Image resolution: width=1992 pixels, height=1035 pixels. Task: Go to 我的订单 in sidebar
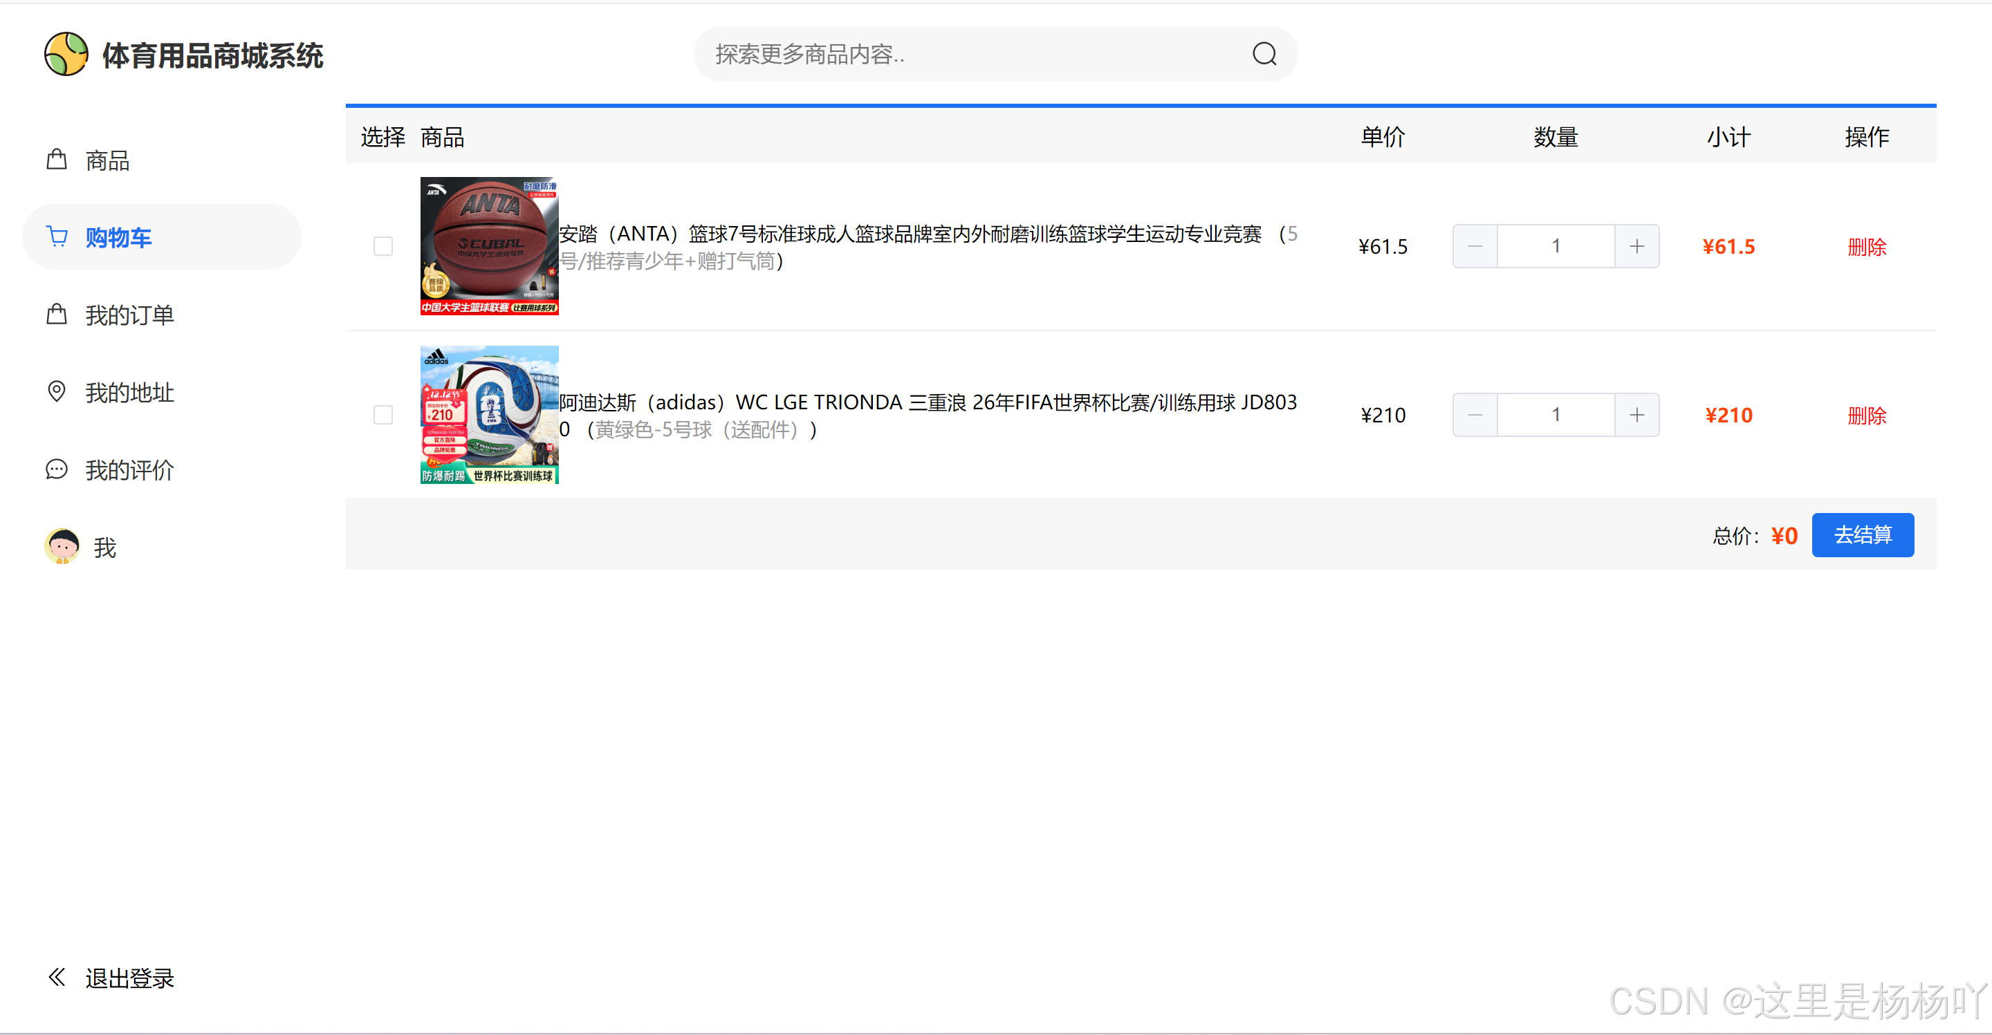coord(162,315)
